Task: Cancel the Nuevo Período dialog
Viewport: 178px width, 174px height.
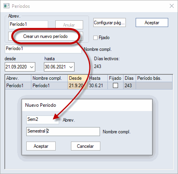Action: point(85,146)
